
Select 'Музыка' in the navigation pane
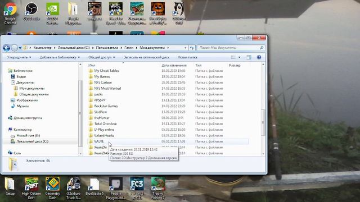[22, 106]
